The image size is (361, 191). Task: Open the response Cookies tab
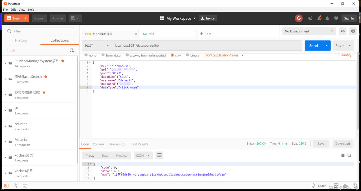pos(98,144)
